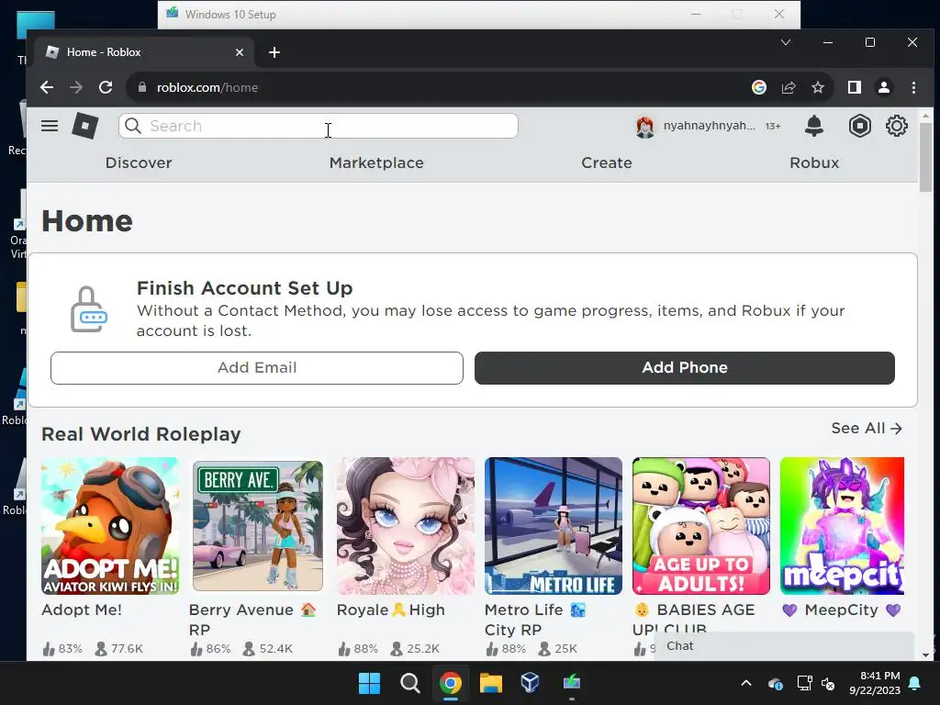
Task: Click the Finish Account Set Up lock icon
Action: (x=89, y=309)
